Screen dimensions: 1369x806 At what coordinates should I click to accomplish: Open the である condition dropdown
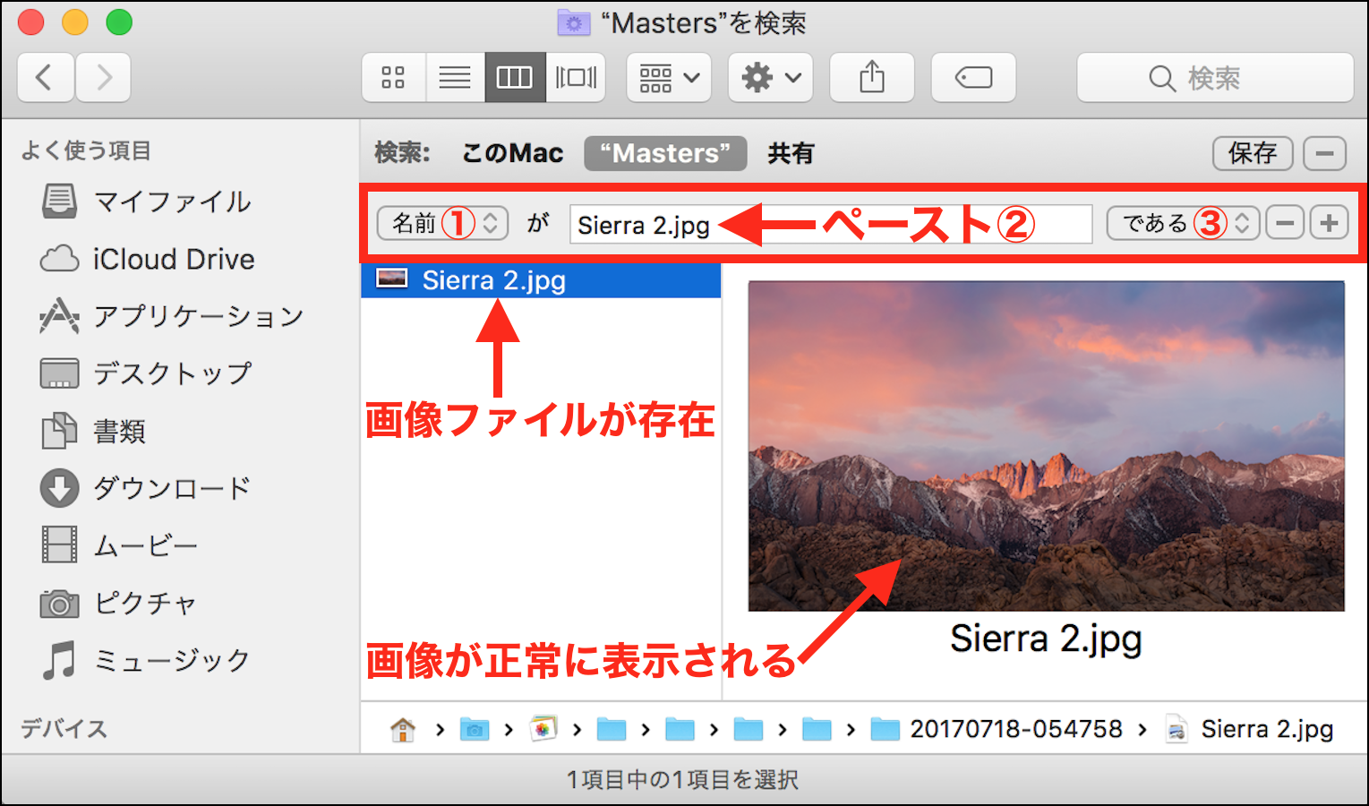1182,223
